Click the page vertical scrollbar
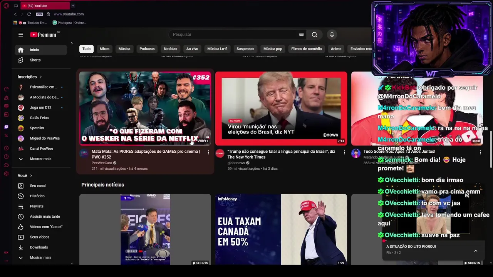 pos(491,149)
